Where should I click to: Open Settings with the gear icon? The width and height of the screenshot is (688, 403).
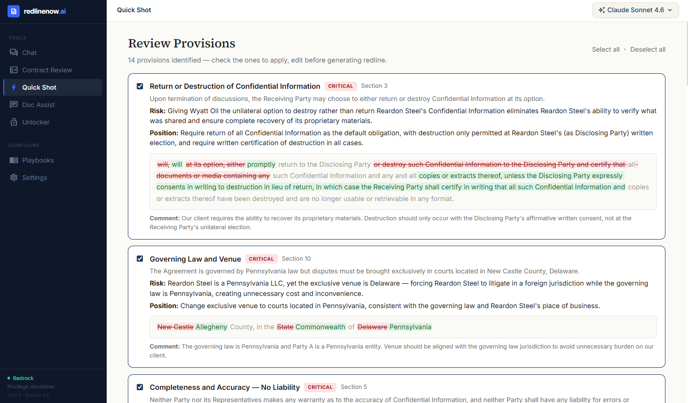click(x=15, y=177)
